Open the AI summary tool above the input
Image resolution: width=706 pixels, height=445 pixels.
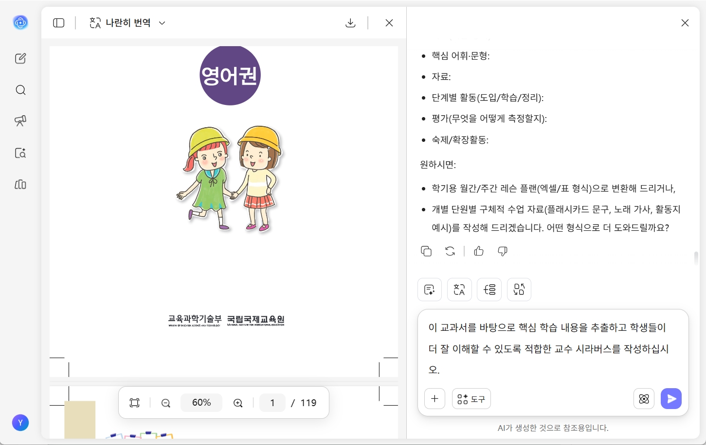(430, 289)
